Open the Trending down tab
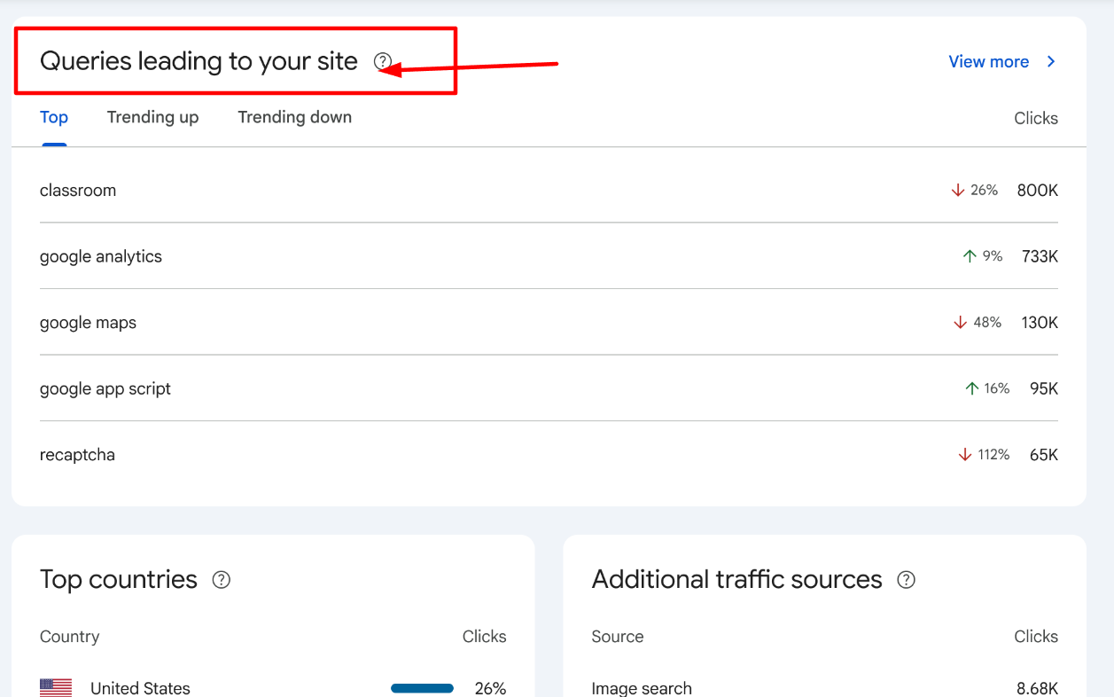The height and width of the screenshot is (697, 1114). pos(294,116)
